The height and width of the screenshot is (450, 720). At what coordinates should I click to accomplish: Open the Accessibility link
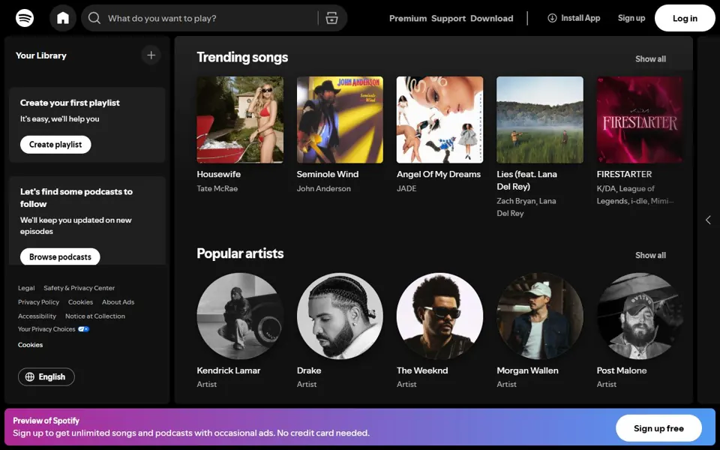(37, 316)
